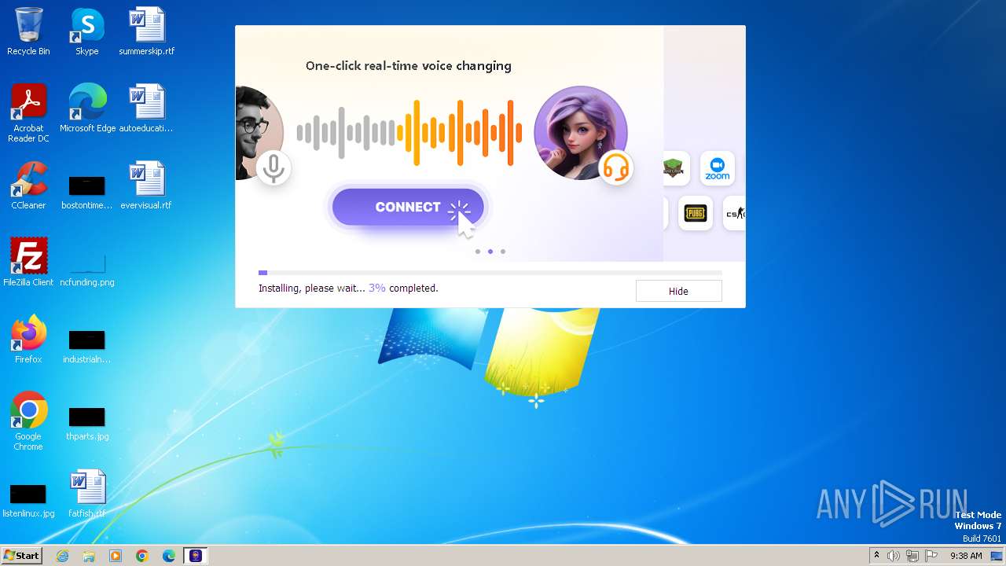Launch Microsoft Edge desktop shortcut
This screenshot has height=566, width=1006.
[x=87, y=108]
